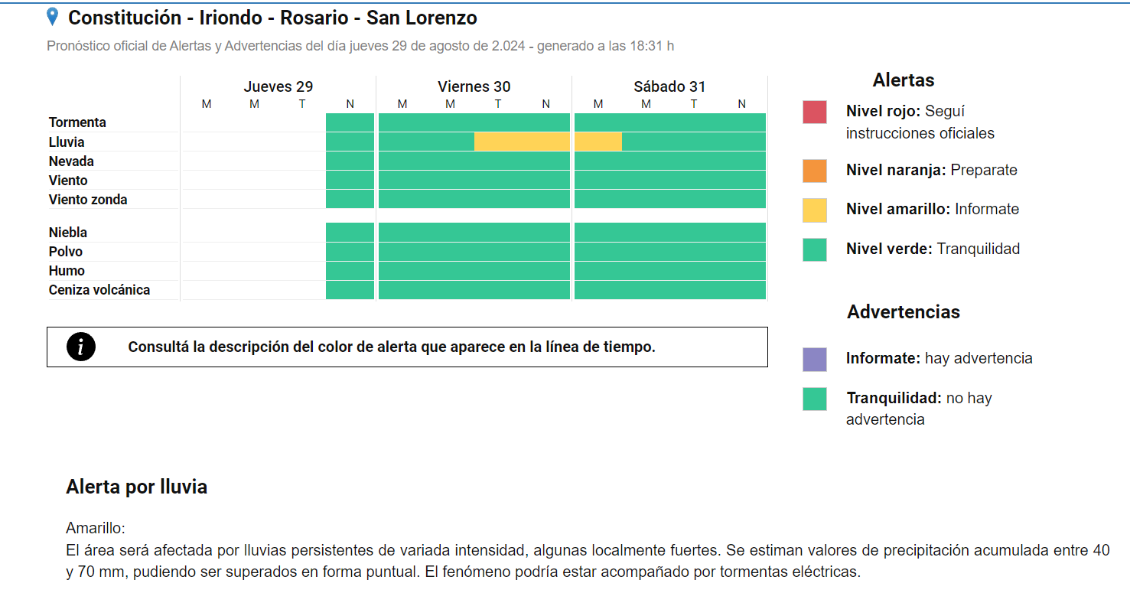Click the yellow Lluvia bar on Sábado 31
Image resolution: width=1130 pixels, height=593 pixels.
coord(598,142)
